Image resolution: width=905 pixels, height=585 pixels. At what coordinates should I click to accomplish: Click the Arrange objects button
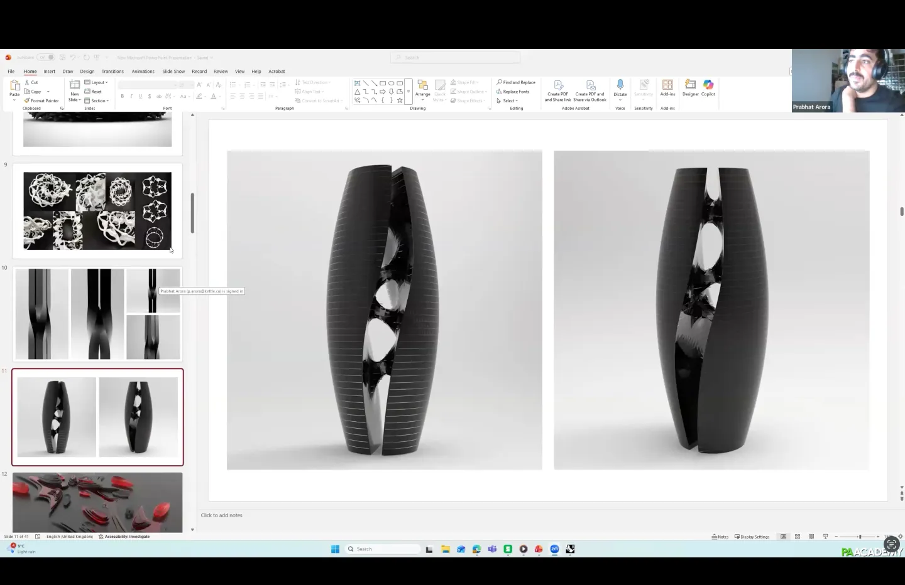[x=422, y=88]
